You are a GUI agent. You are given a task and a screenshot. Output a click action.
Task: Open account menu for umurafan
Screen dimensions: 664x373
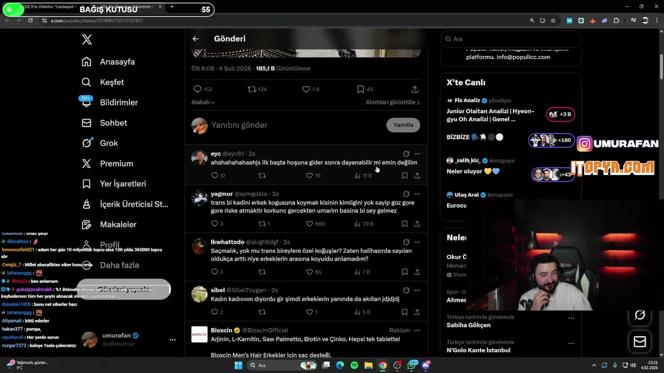coord(130,339)
